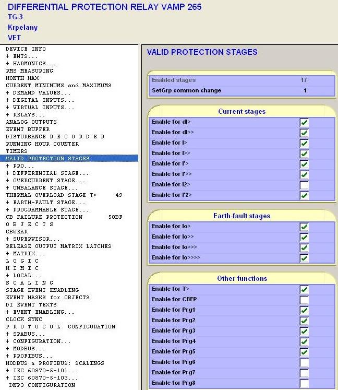Image resolution: width=338 pixels, height=390 pixels.
Task: Expand the OVERCURRENT STAGE... group
Action: tap(46, 180)
